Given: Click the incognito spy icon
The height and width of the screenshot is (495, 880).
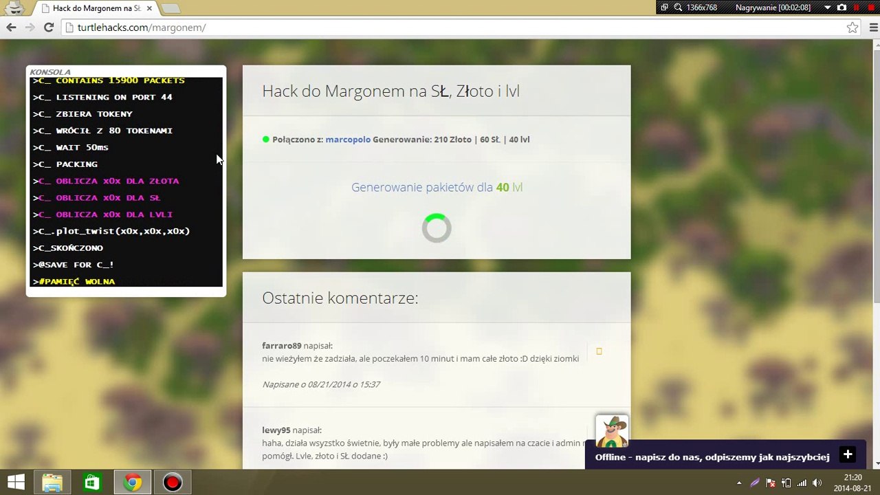Looking at the screenshot, I should click(15, 8).
